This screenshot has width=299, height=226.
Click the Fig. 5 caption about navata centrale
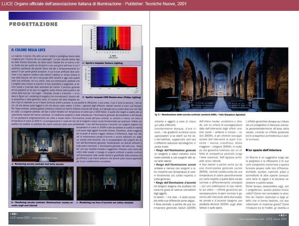(x=200, y=115)
